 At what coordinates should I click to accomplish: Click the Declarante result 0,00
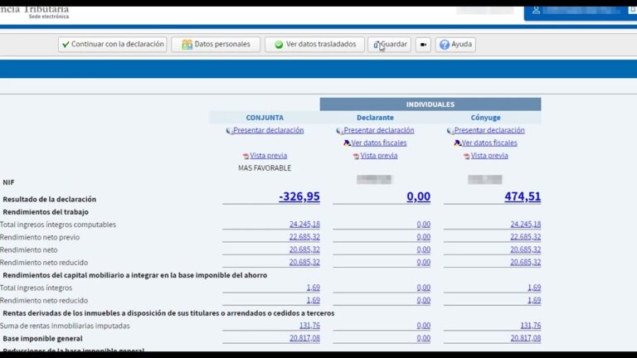click(418, 196)
